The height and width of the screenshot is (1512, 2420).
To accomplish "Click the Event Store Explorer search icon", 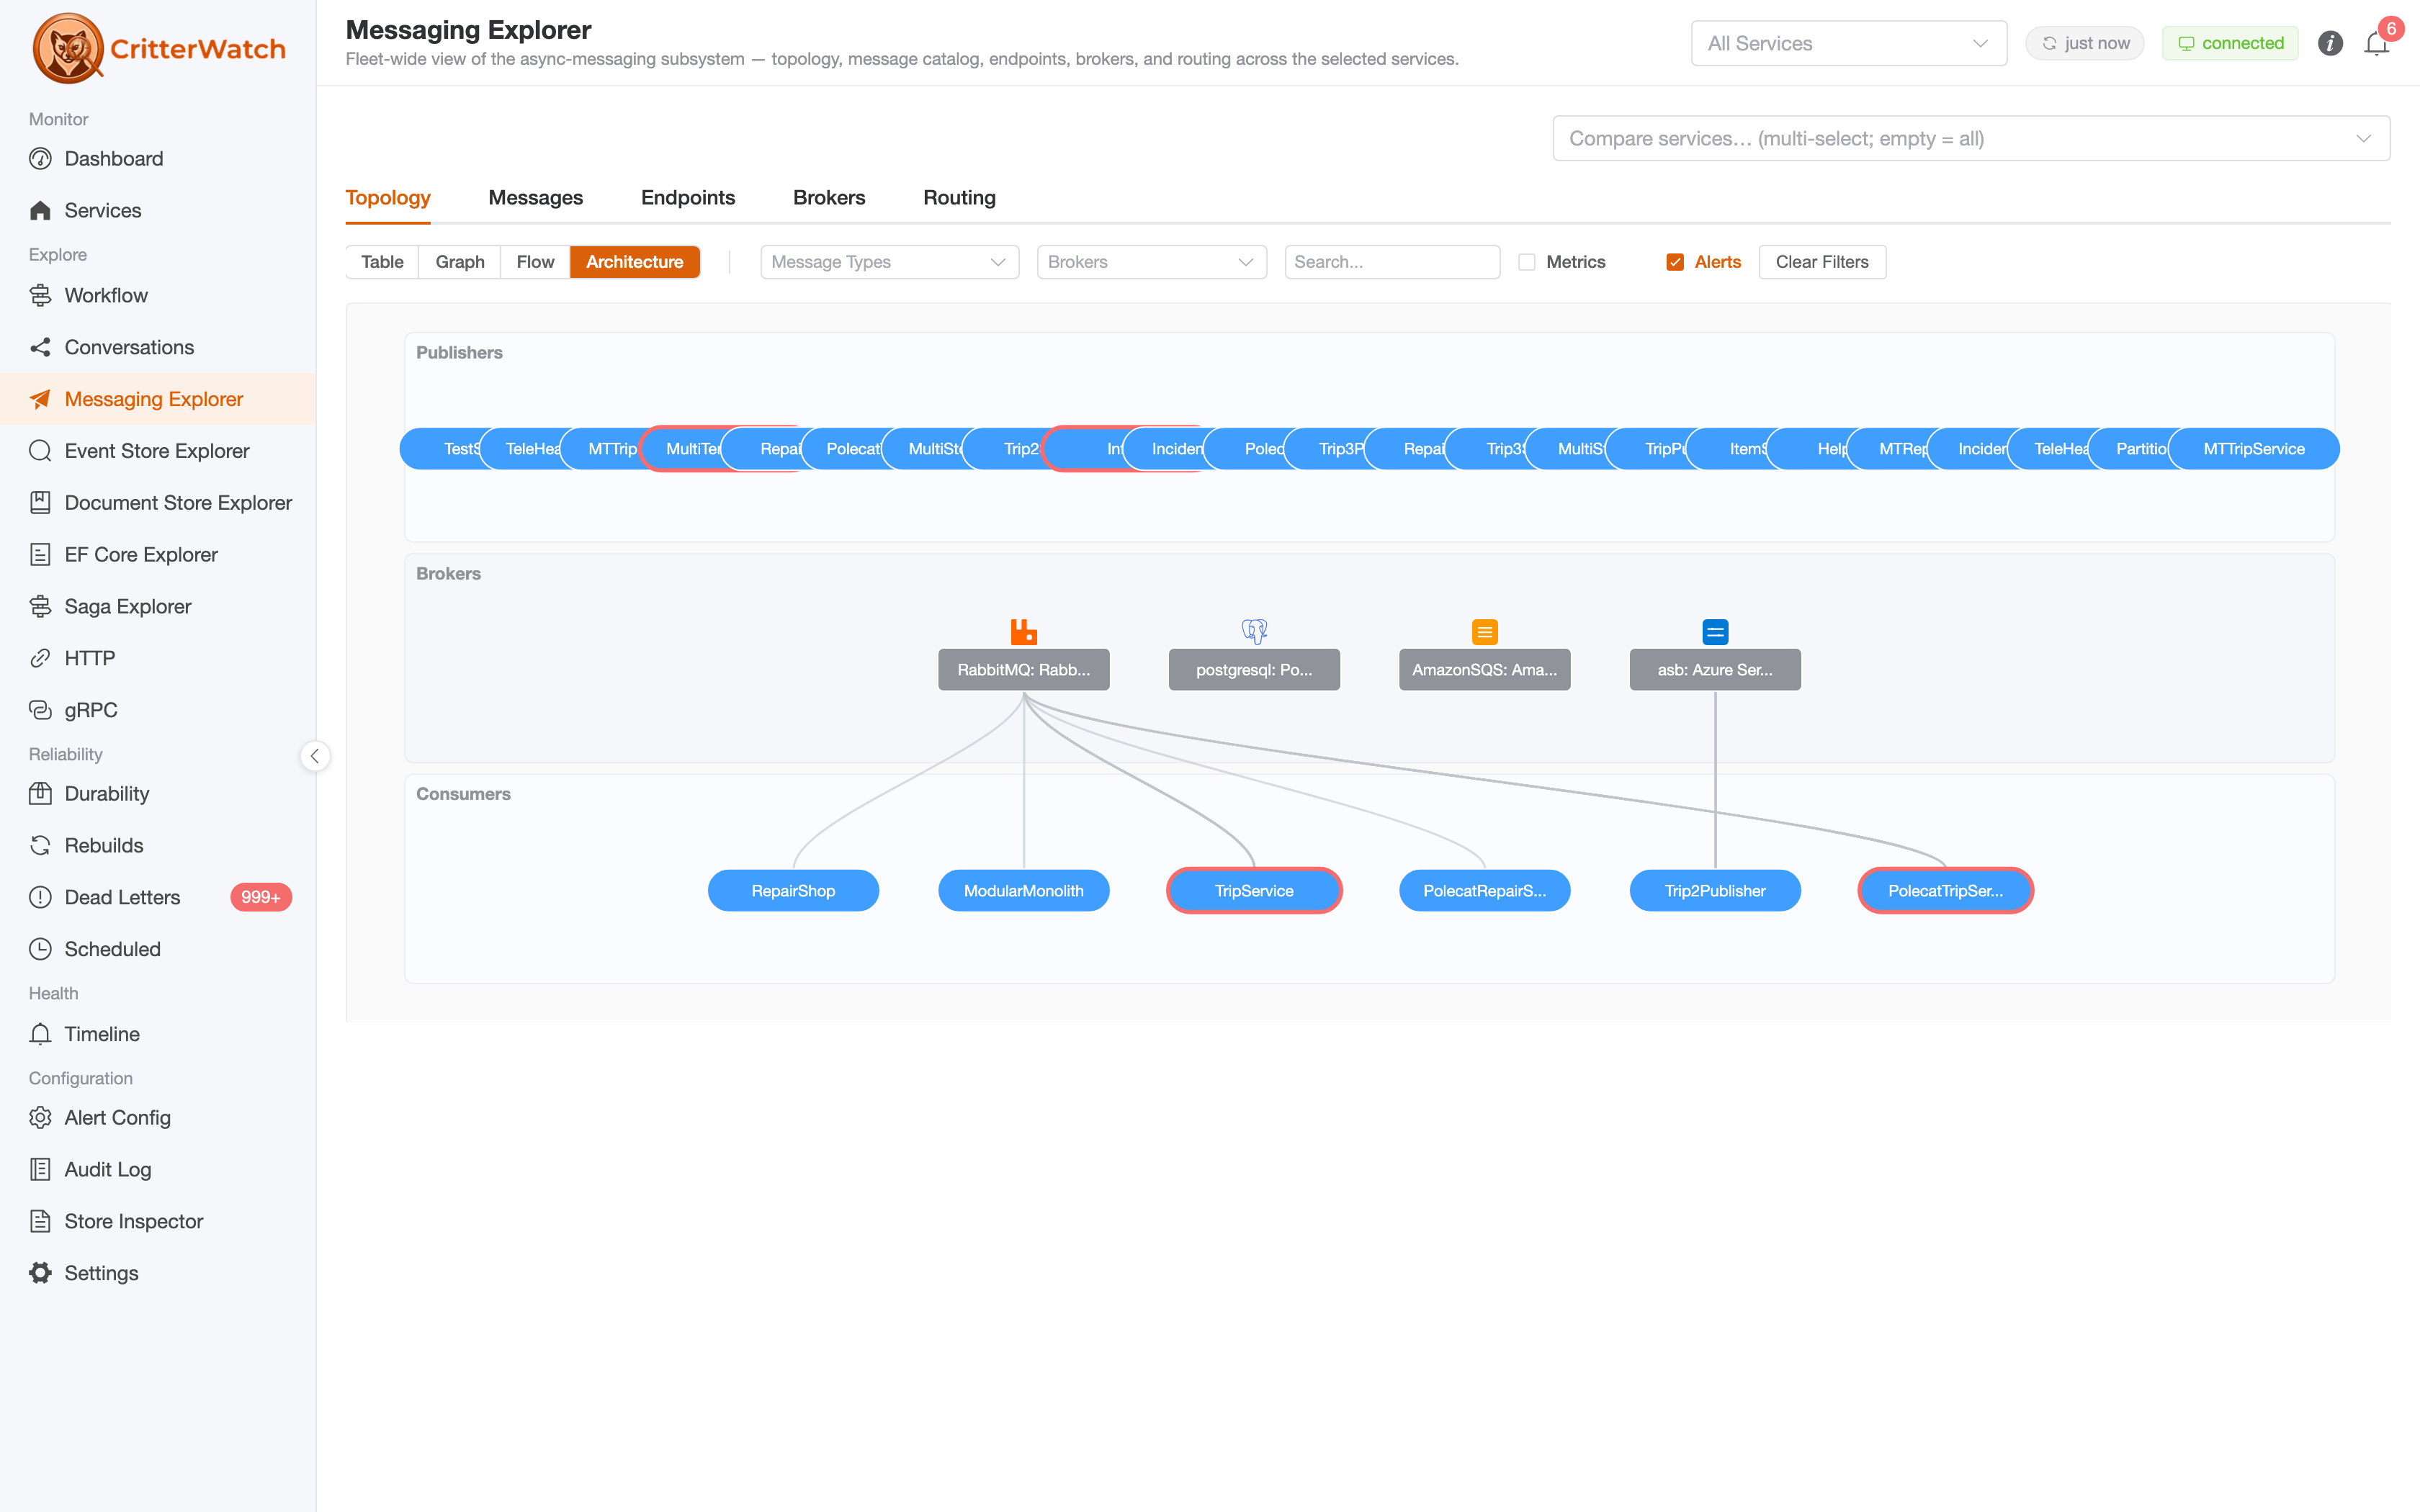I will [40, 451].
